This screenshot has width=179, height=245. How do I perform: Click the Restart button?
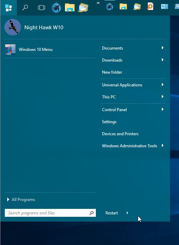112,213
